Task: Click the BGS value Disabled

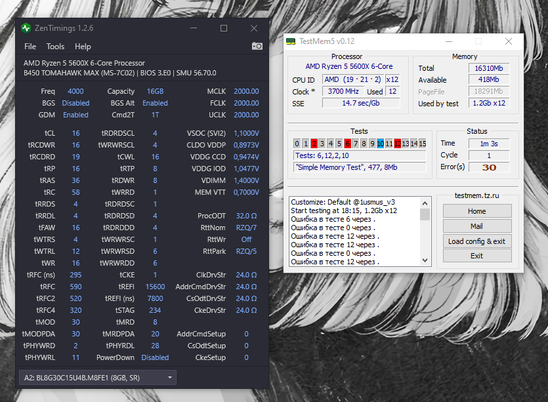Action: pos(75,103)
